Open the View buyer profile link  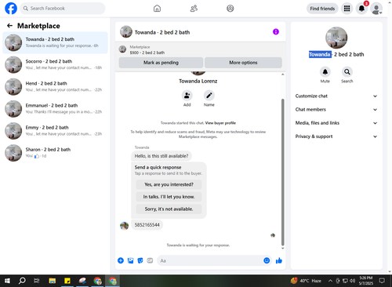pyautogui.click(x=220, y=123)
